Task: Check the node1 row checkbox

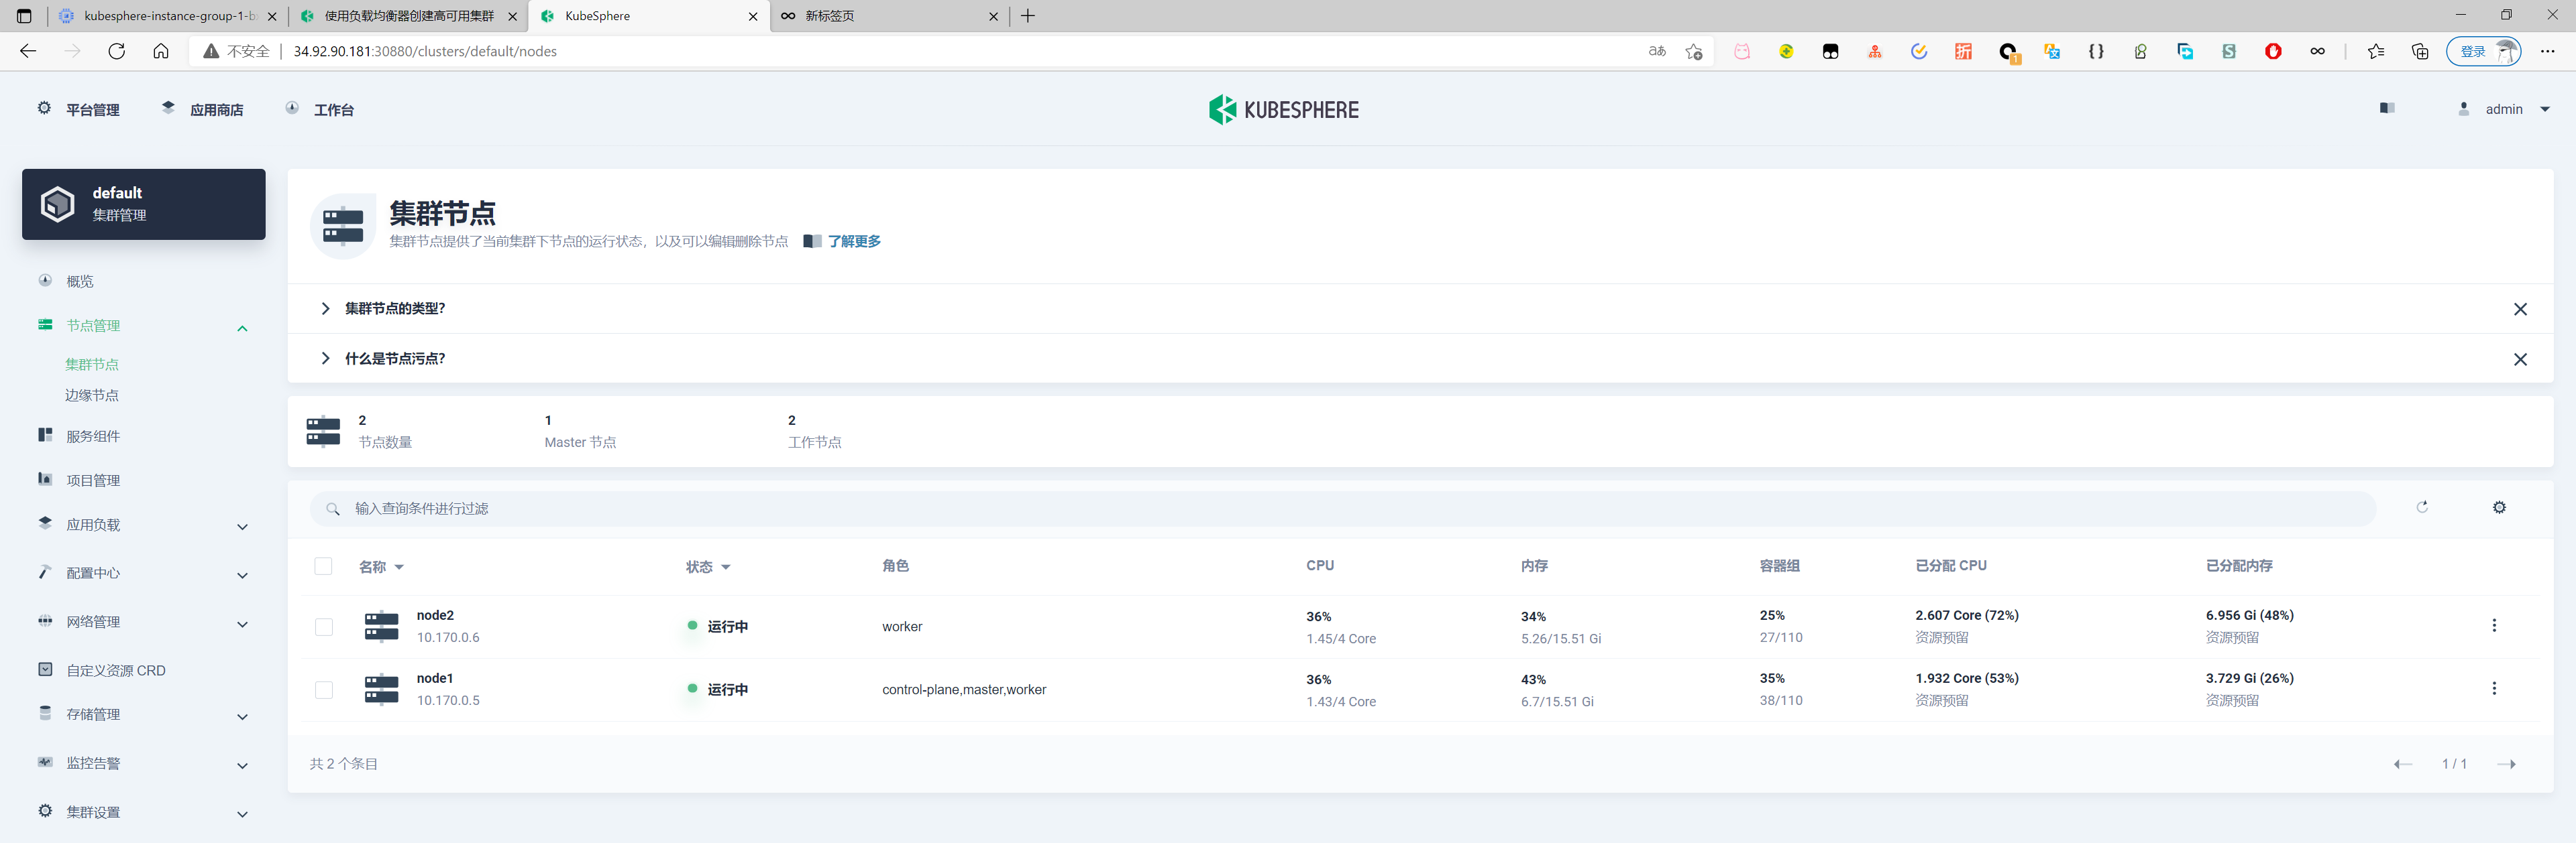Action: [x=323, y=689]
